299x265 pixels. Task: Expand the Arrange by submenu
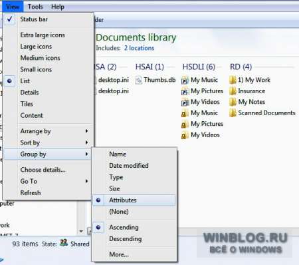tap(48, 131)
